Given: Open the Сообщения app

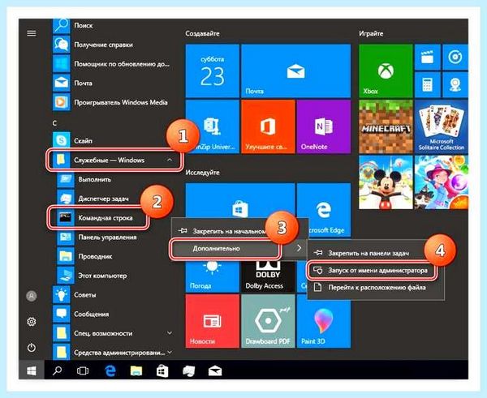Looking at the screenshot, I should point(112,314).
